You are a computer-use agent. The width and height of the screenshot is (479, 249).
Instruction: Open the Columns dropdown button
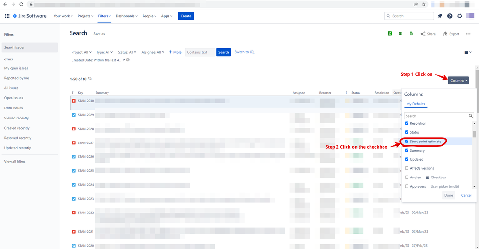pyautogui.click(x=458, y=80)
